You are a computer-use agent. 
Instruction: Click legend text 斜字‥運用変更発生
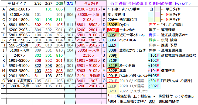coord(165,50)
